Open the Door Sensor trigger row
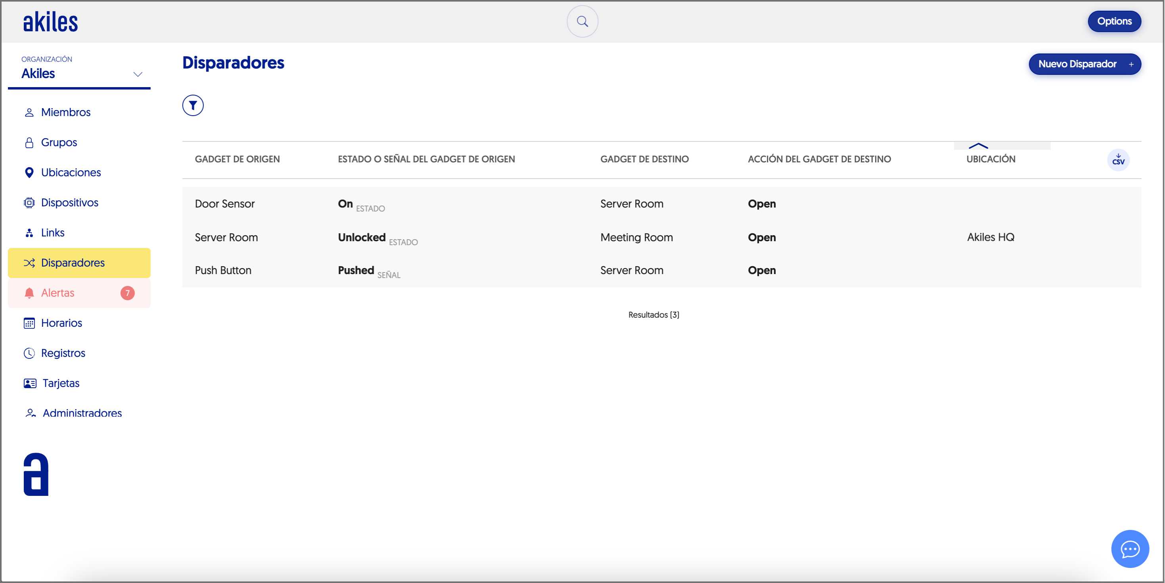This screenshot has height=583, width=1165. pyautogui.click(x=225, y=204)
